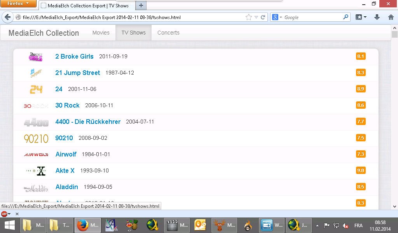Click the 90210 logo thumbnail
The width and height of the screenshot is (398, 233).
coord(36,138)
